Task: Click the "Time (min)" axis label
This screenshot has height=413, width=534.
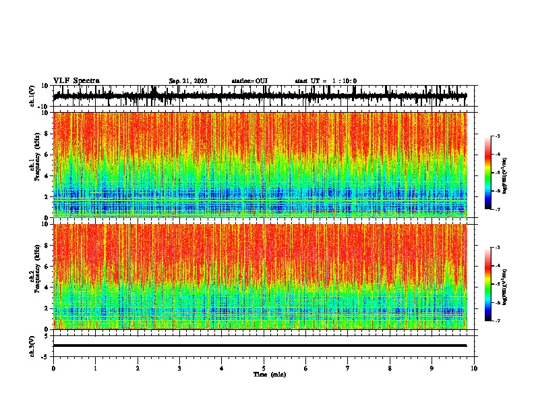Action: pos(270,375)
